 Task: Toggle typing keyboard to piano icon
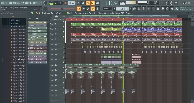click(79, 9)
